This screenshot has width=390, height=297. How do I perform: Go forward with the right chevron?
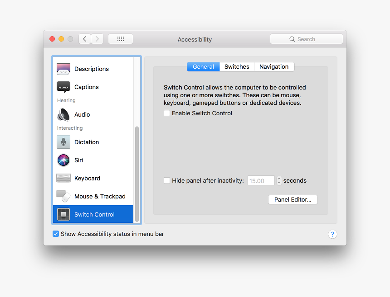[97, 39]
